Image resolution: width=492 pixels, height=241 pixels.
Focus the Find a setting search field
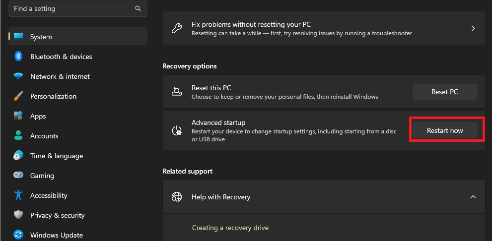[x=78, y=8]
